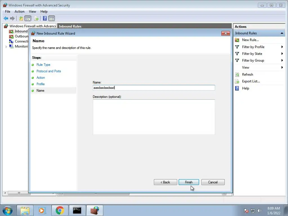The width and height of the screenshot is (288, 216).
Task: Go to the Protocol and Ports step
Action: [x=49, y=71]
